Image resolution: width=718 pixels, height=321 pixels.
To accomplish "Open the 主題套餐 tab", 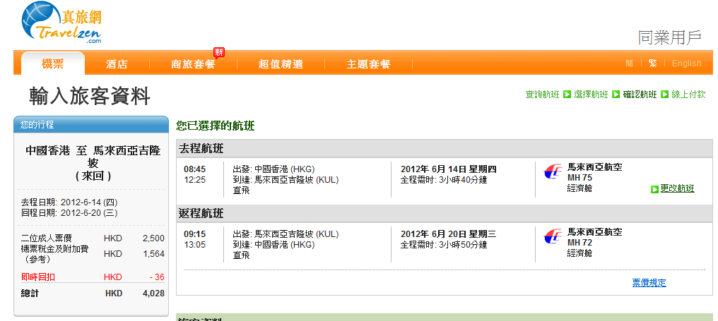I will click(x=368, y=64).
